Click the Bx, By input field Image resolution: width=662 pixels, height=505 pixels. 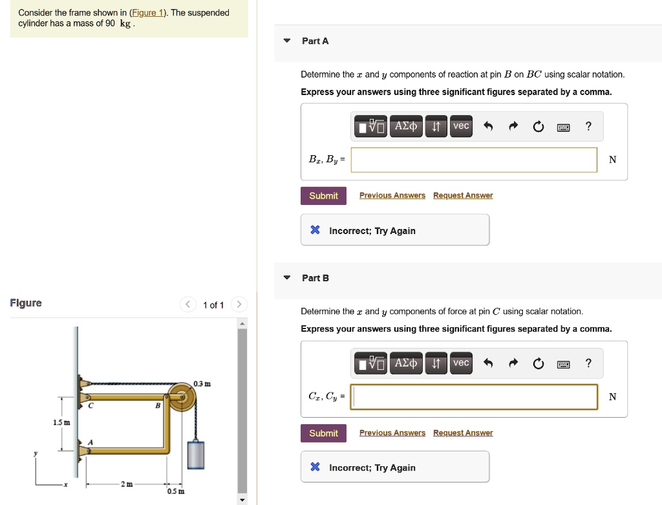coord(474,160)
